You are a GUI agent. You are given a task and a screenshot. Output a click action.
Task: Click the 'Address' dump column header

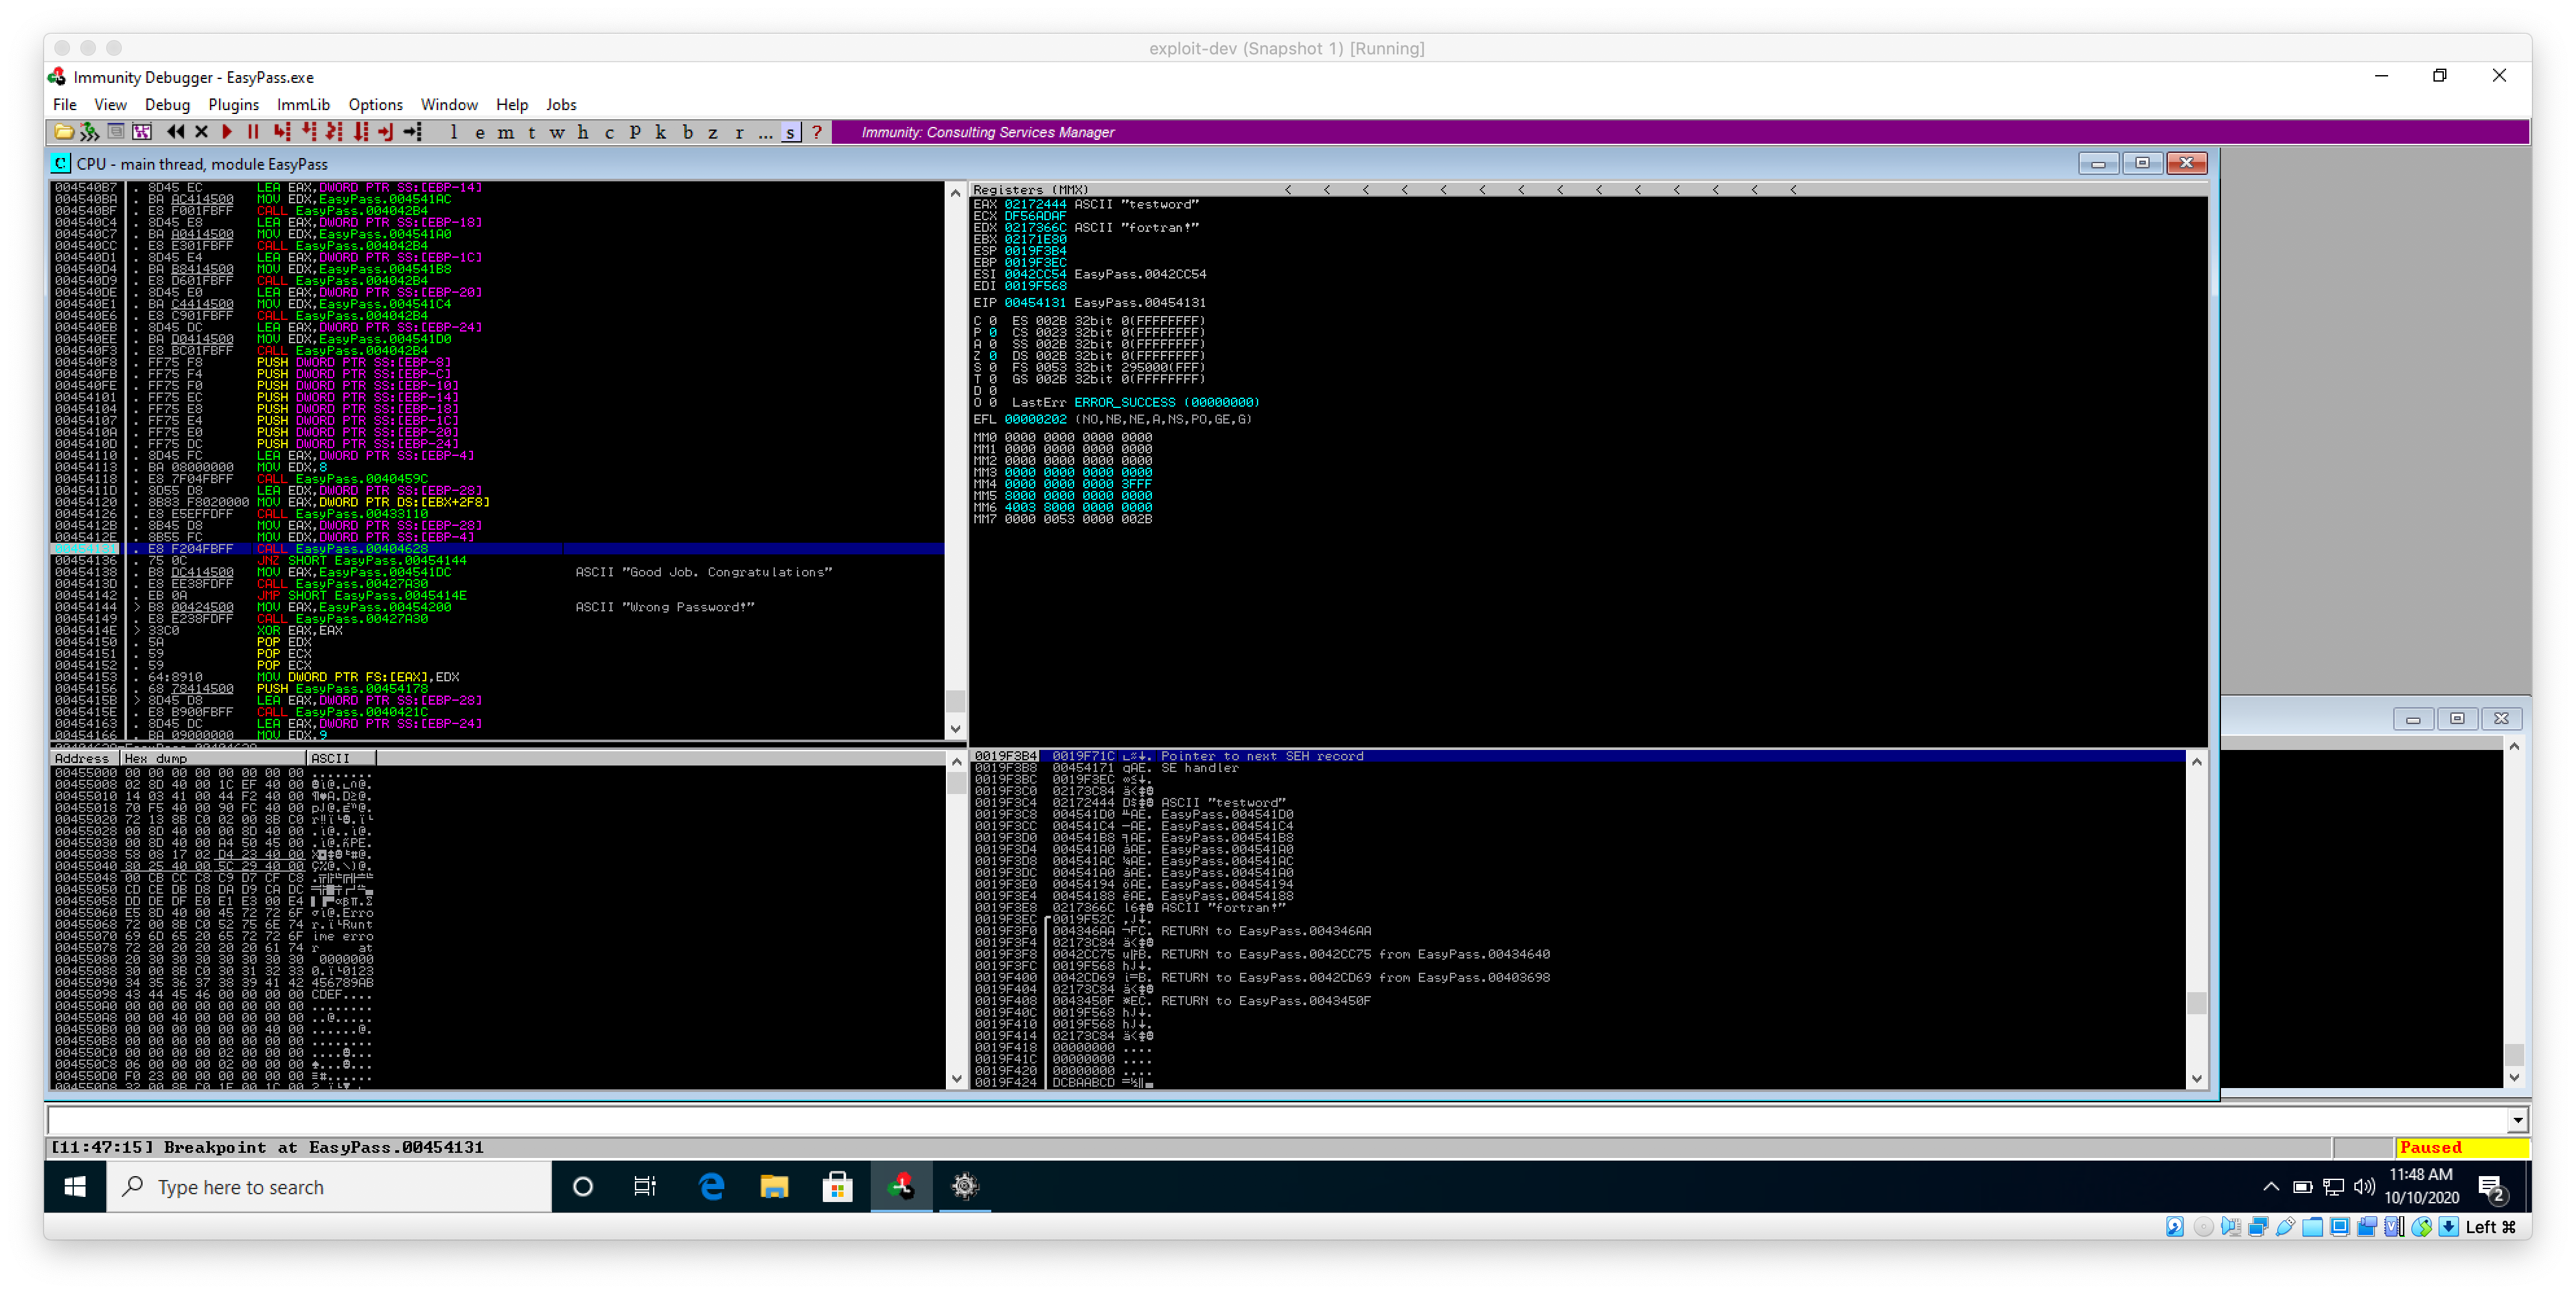click(x=85, y=758)
